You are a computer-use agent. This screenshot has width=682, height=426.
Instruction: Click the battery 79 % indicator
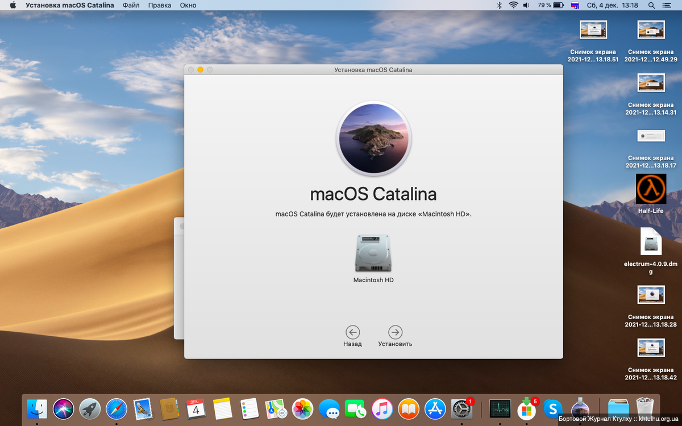tap(550, 5)
